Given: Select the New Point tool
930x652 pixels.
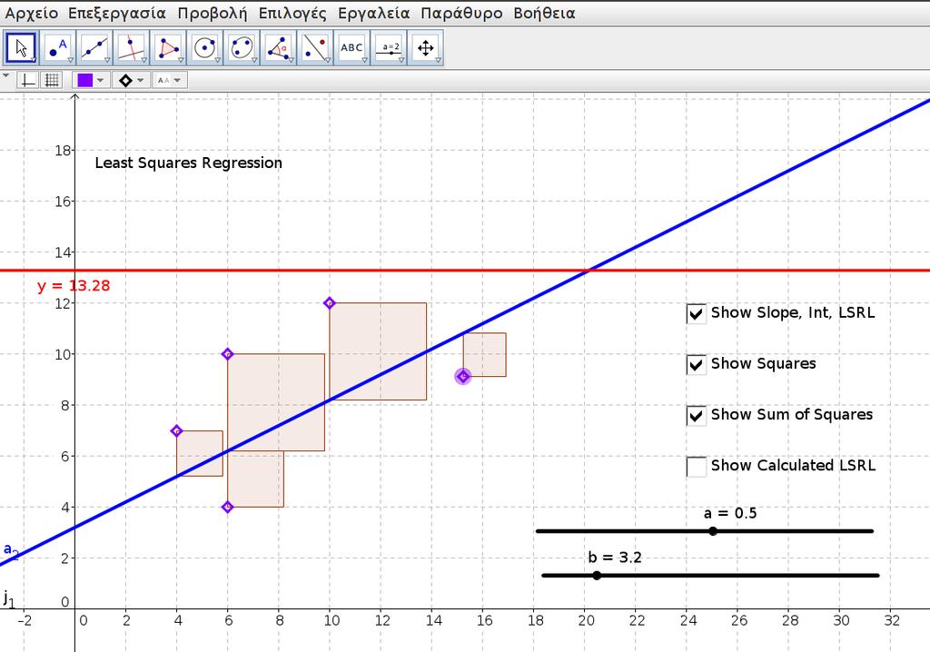Looking at the screenshot, I should (58, 48).
